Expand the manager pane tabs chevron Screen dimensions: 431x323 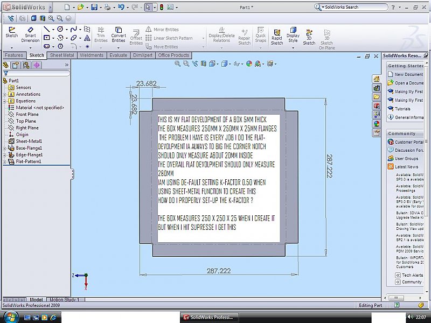(x=66, y=65)
